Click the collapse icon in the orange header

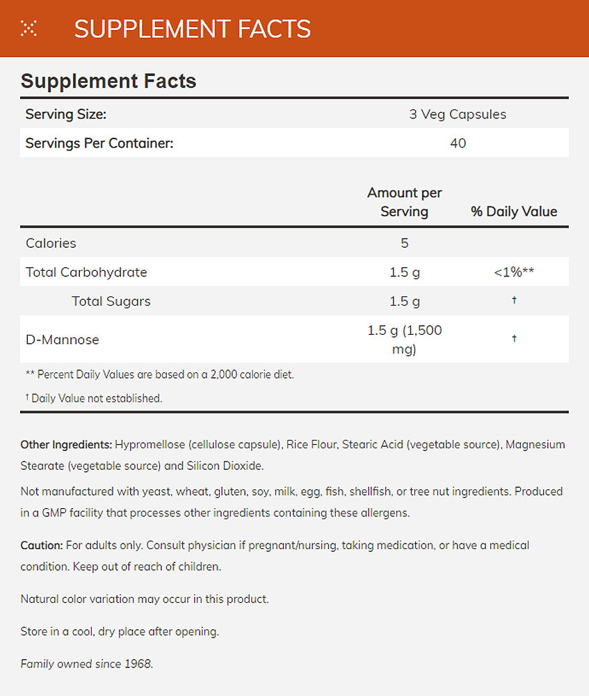(x=29, y=29)
